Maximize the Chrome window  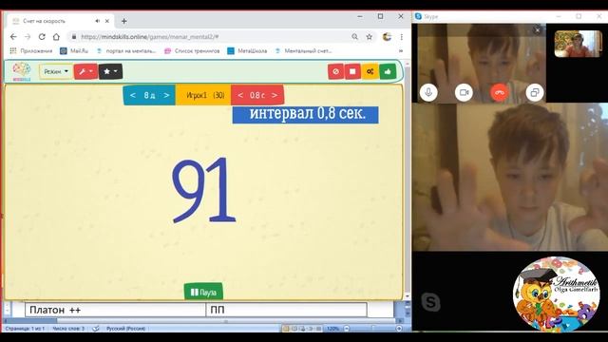coord(380,16)
